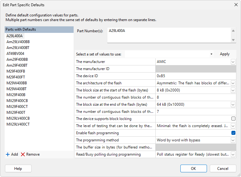Expand the flash architecture dropdown

coord(233,83)
